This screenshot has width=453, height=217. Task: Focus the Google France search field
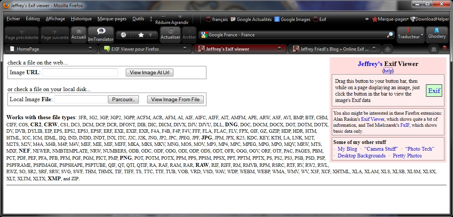[296, 35]
